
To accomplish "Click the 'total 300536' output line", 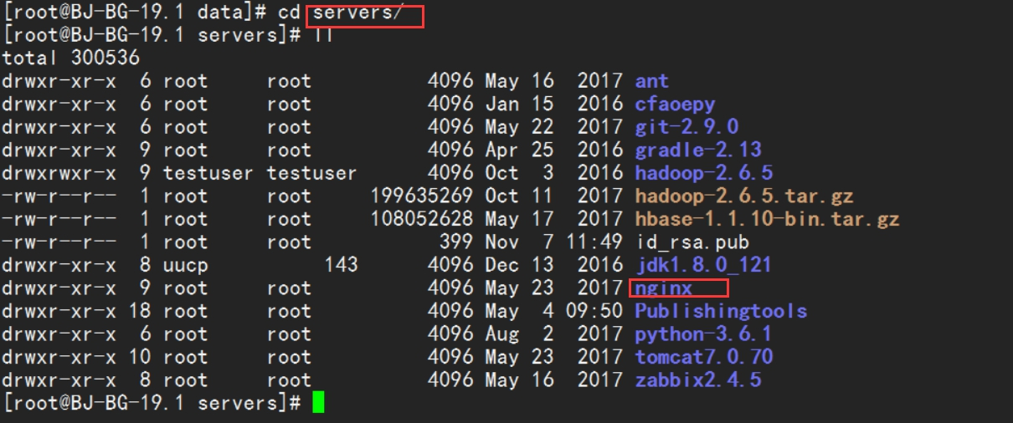I will 70,58.
